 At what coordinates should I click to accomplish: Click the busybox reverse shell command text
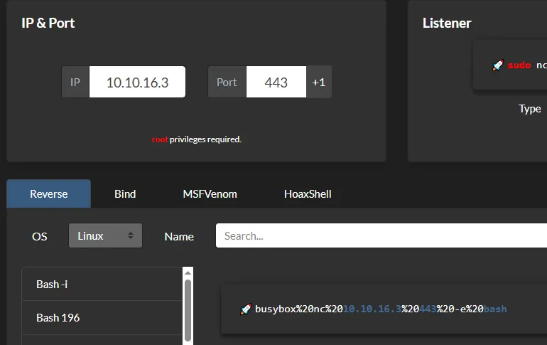coord(381,309)
